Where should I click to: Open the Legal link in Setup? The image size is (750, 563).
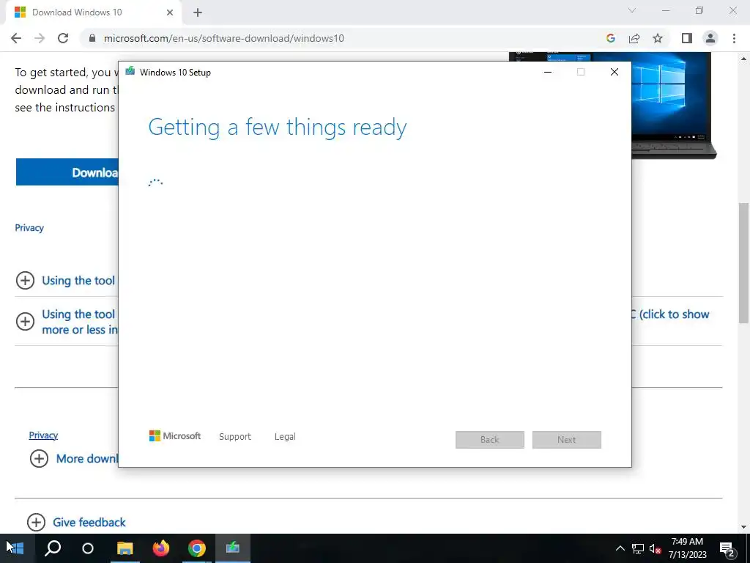pos(285,437)
